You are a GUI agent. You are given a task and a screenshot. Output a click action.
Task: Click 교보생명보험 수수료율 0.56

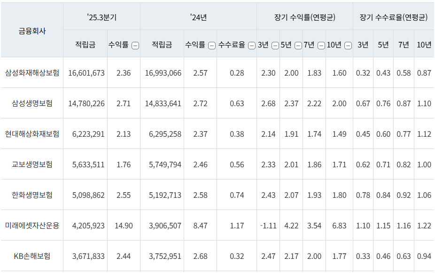(237, 164)
